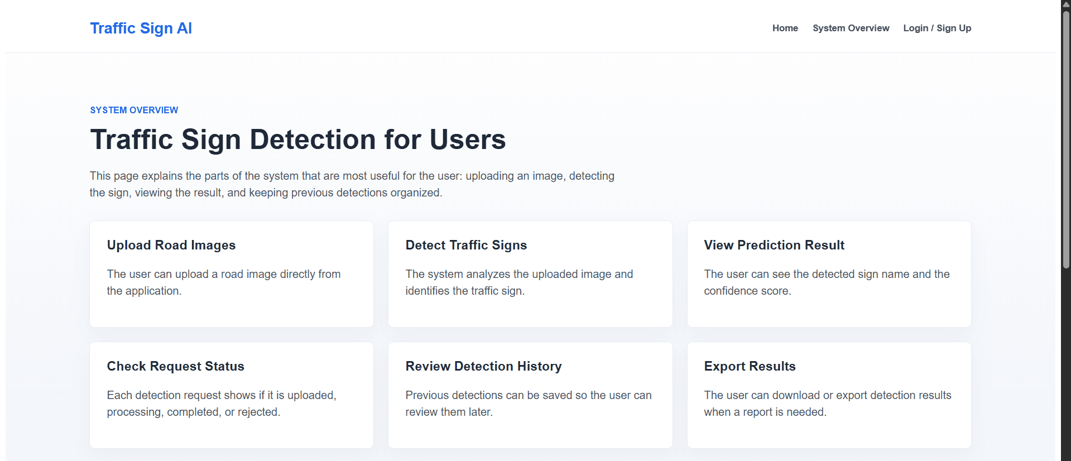This screenshot has height=461, width=1071.
Task: Click the Upload Road Images card title
Action: click(171, 245)
